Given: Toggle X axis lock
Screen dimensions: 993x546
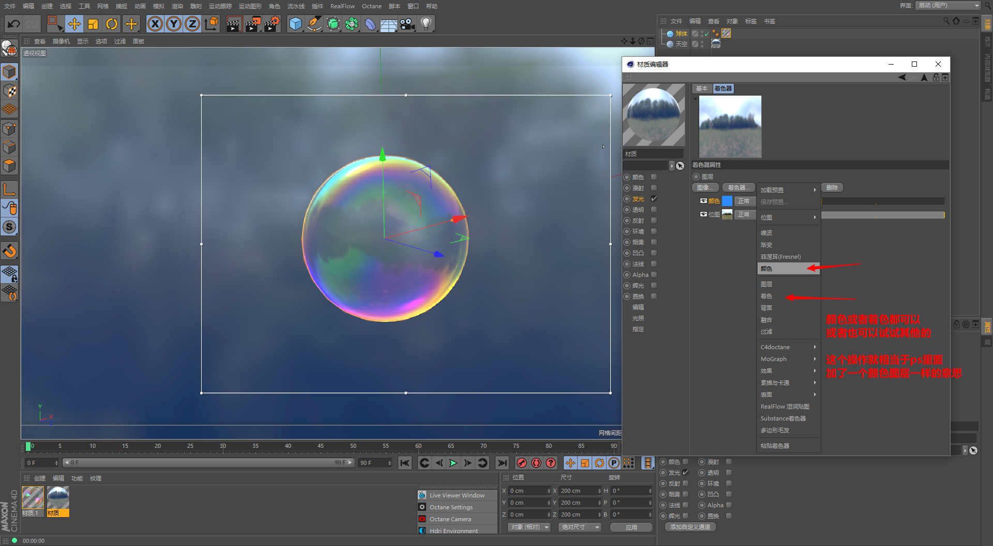Looking at the screenshot, I should point(155,24).
